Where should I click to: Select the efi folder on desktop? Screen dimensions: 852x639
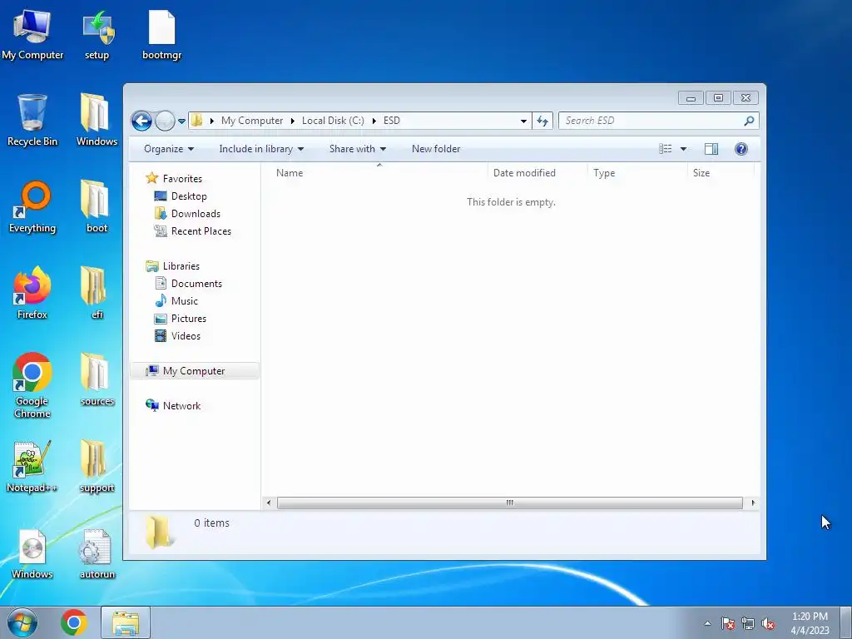pyautogui.click(x=97, y=294)
